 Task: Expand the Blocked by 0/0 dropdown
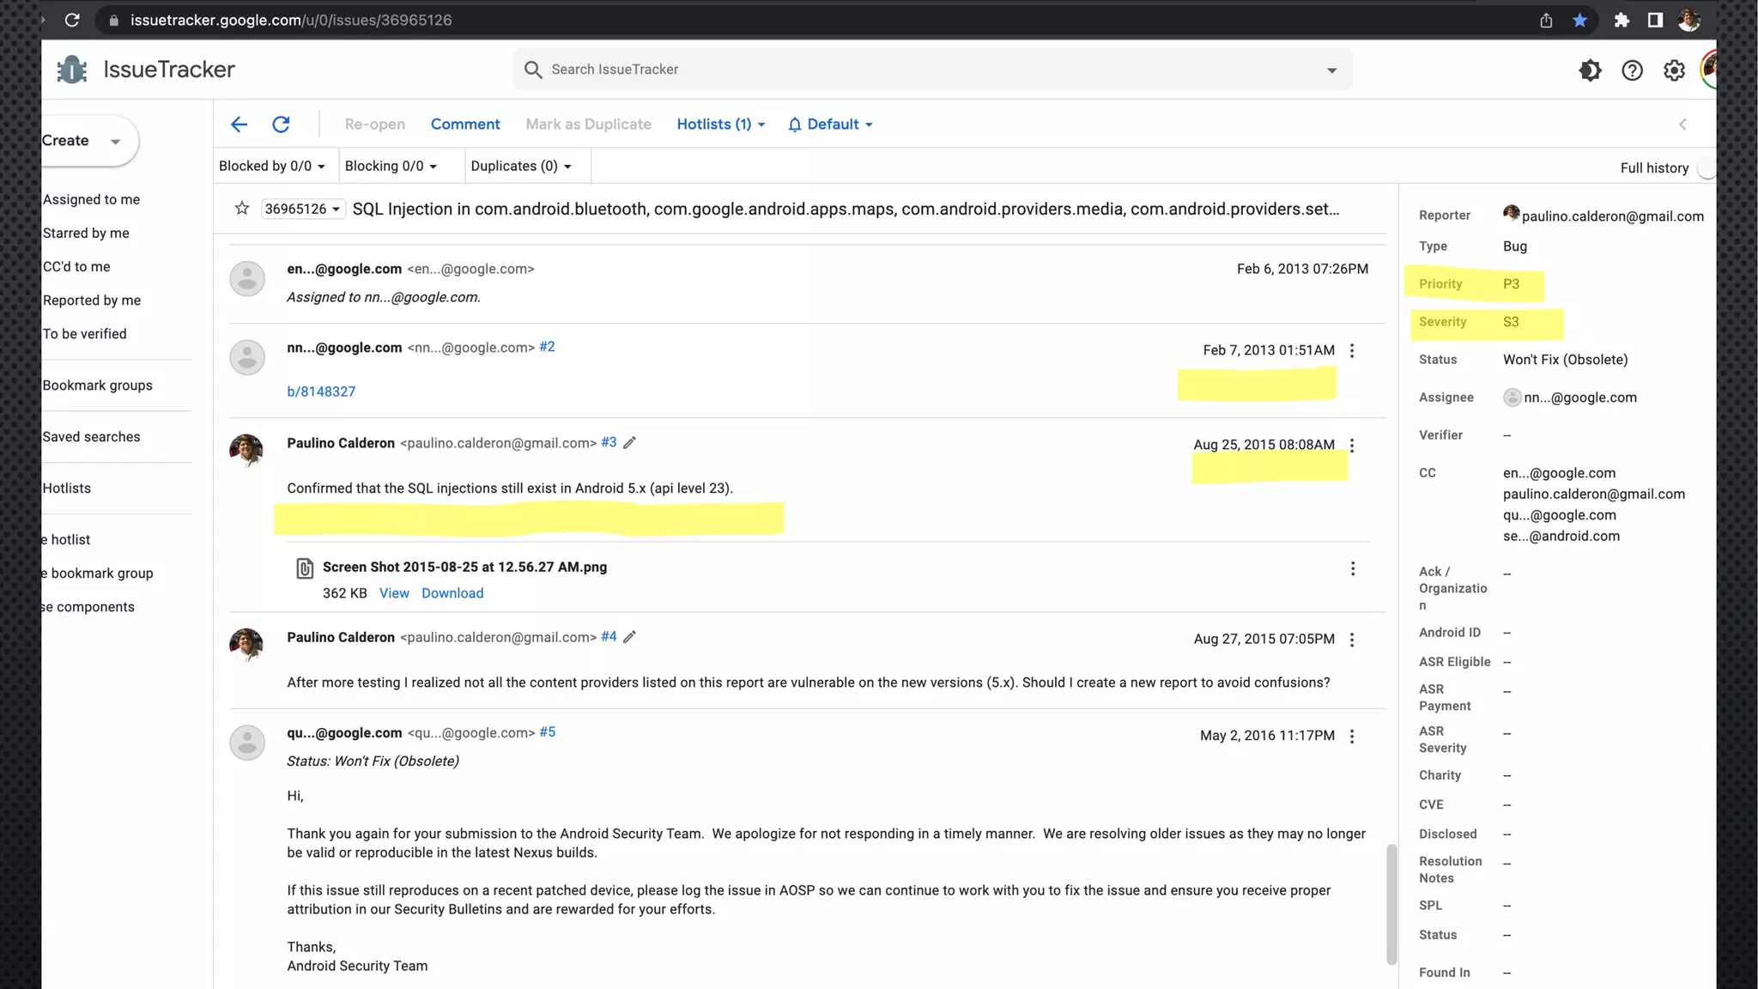[x=272, y=166]
